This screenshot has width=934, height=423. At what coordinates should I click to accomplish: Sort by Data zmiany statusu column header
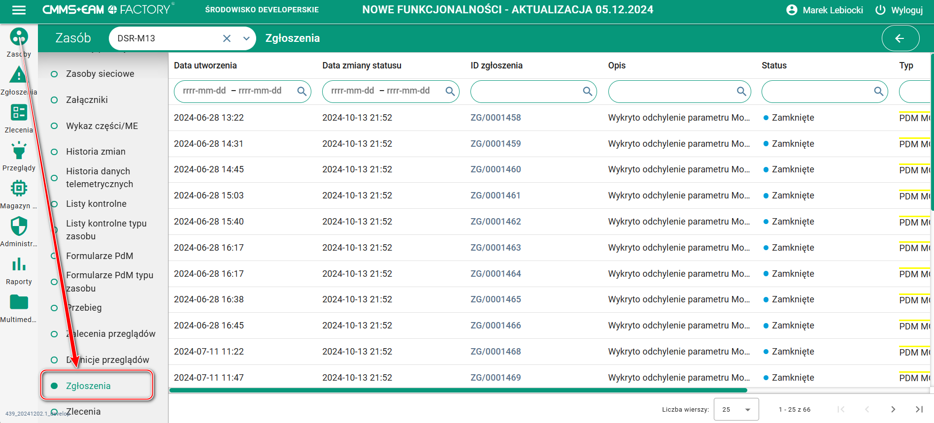[x=362, y=65]
